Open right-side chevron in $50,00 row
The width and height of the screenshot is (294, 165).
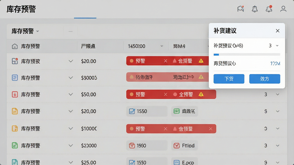278,94
